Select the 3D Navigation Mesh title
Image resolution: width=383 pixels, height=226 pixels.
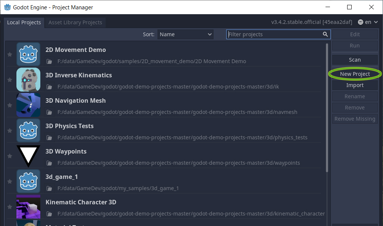tap(75, 100)
